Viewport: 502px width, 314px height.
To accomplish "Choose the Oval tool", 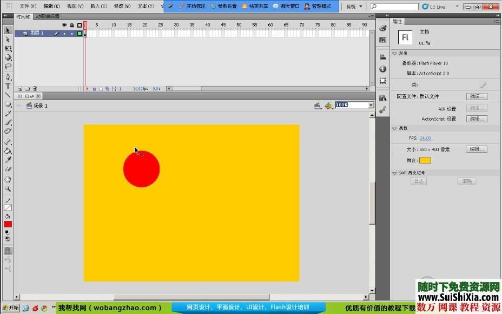I will (x=8, y=104).
